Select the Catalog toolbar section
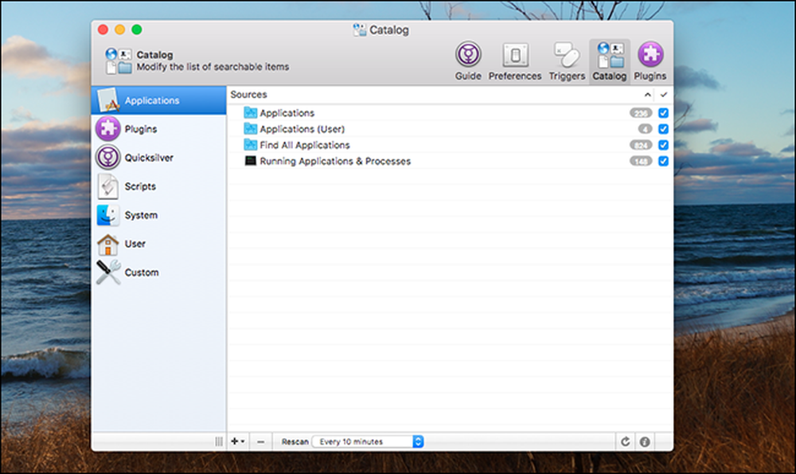Screen dimensions: 796x474 (609, 61)
